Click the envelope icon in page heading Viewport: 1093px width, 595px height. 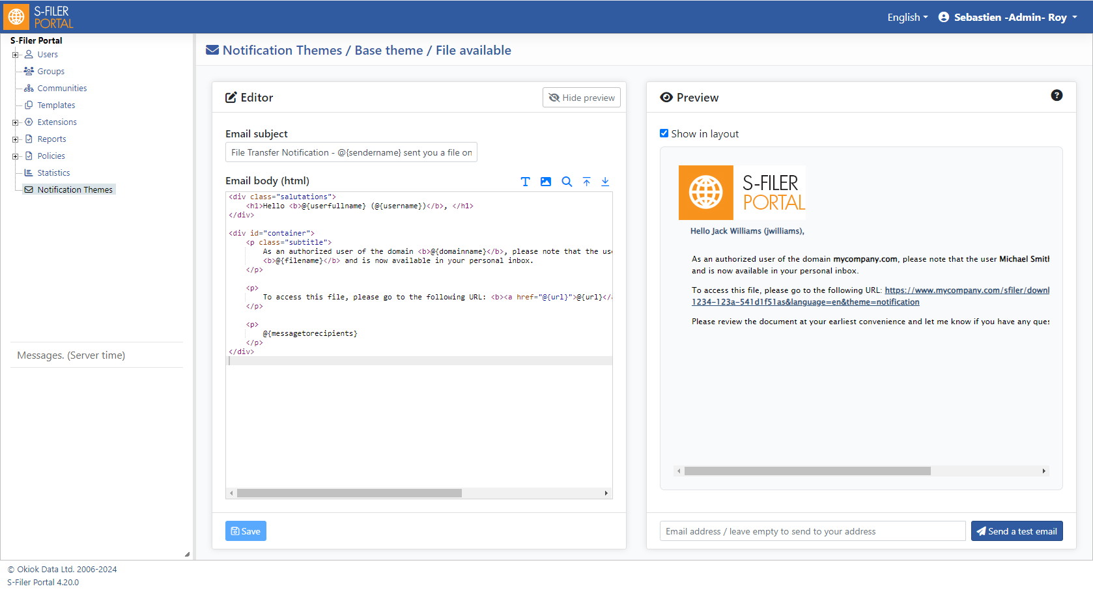coord(212,50)
